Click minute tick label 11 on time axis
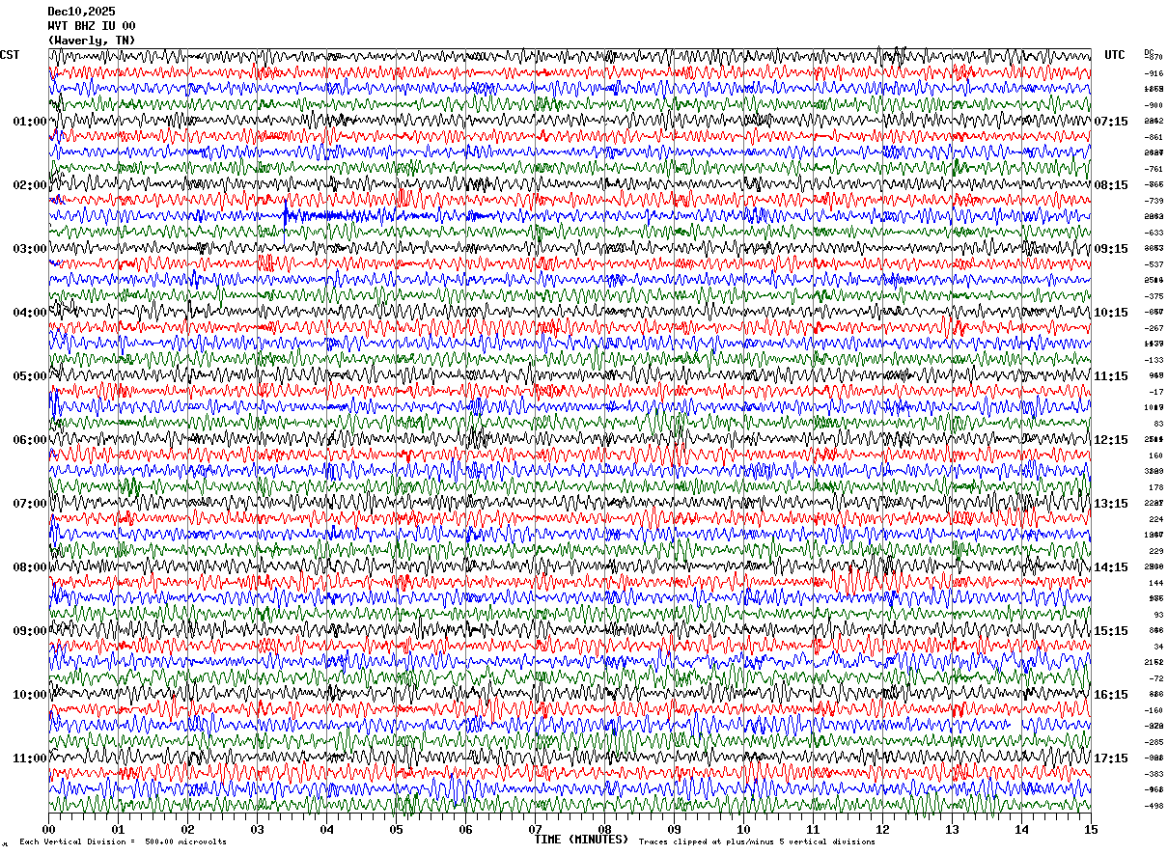Image resolution: width=1168 pixels, height=855 pixels. click(813, 829)
